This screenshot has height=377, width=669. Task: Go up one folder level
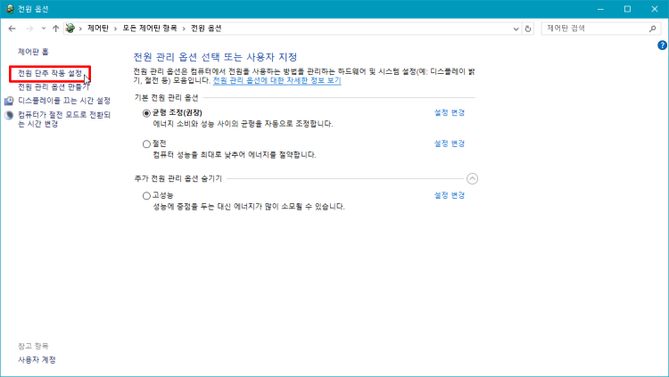click(x=56, y=29)
